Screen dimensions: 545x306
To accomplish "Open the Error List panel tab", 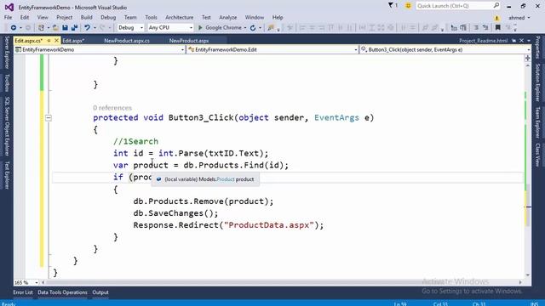I will [x=23, y=292].
